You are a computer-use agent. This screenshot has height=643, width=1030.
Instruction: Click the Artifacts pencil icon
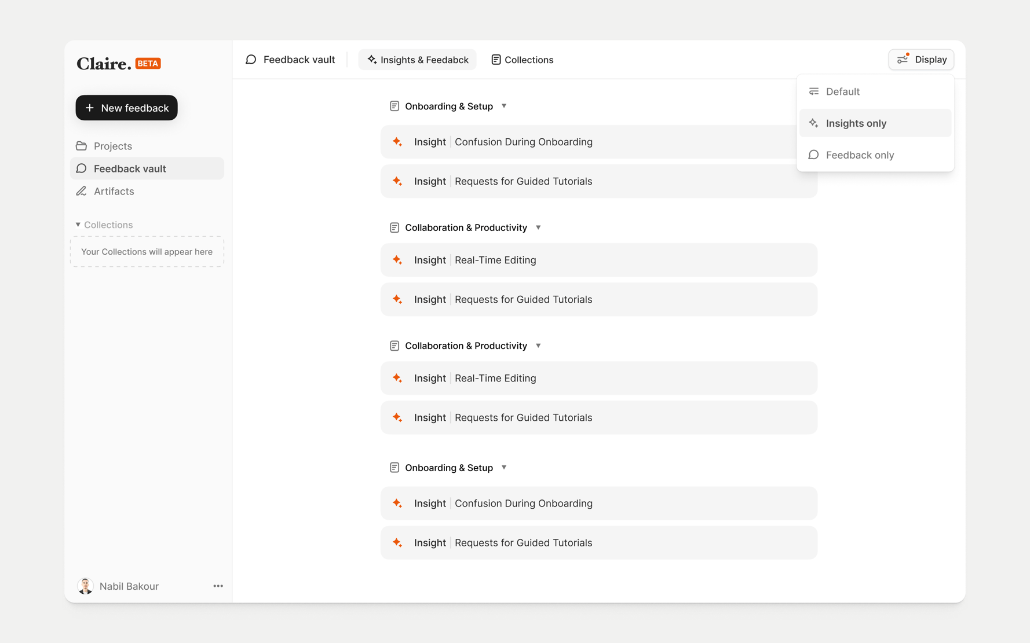pos(82,191)
